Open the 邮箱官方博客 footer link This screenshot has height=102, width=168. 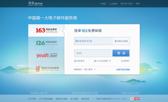[62, 99]
